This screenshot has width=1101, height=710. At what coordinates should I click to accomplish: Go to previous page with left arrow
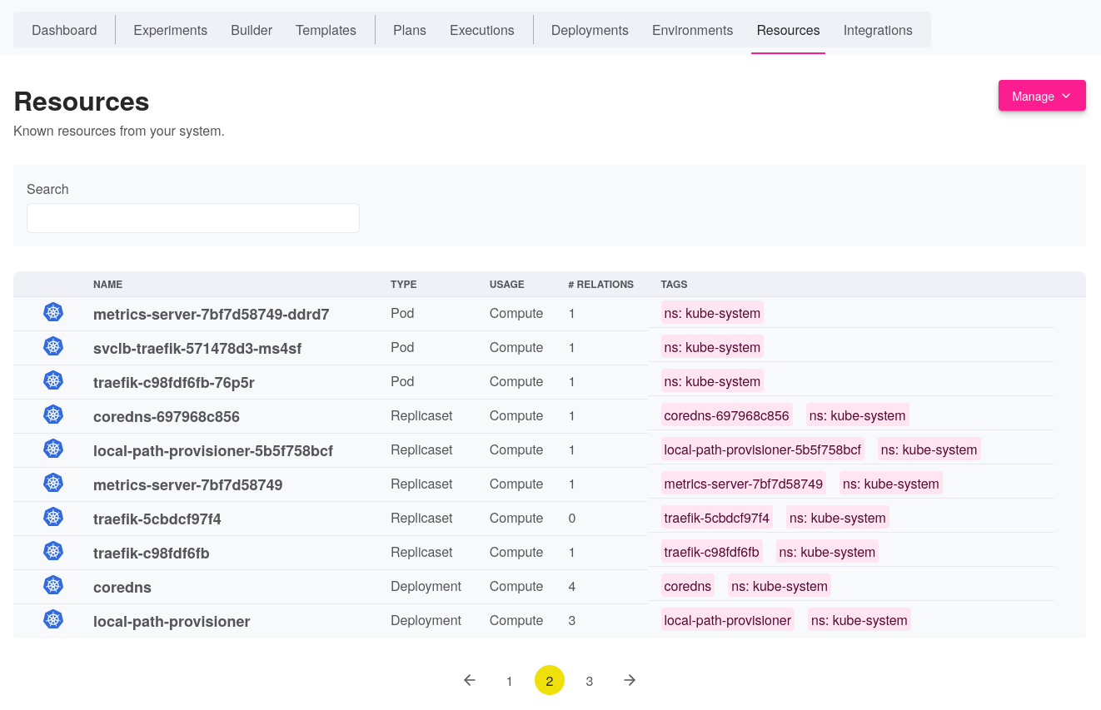(x=470, y=680)
